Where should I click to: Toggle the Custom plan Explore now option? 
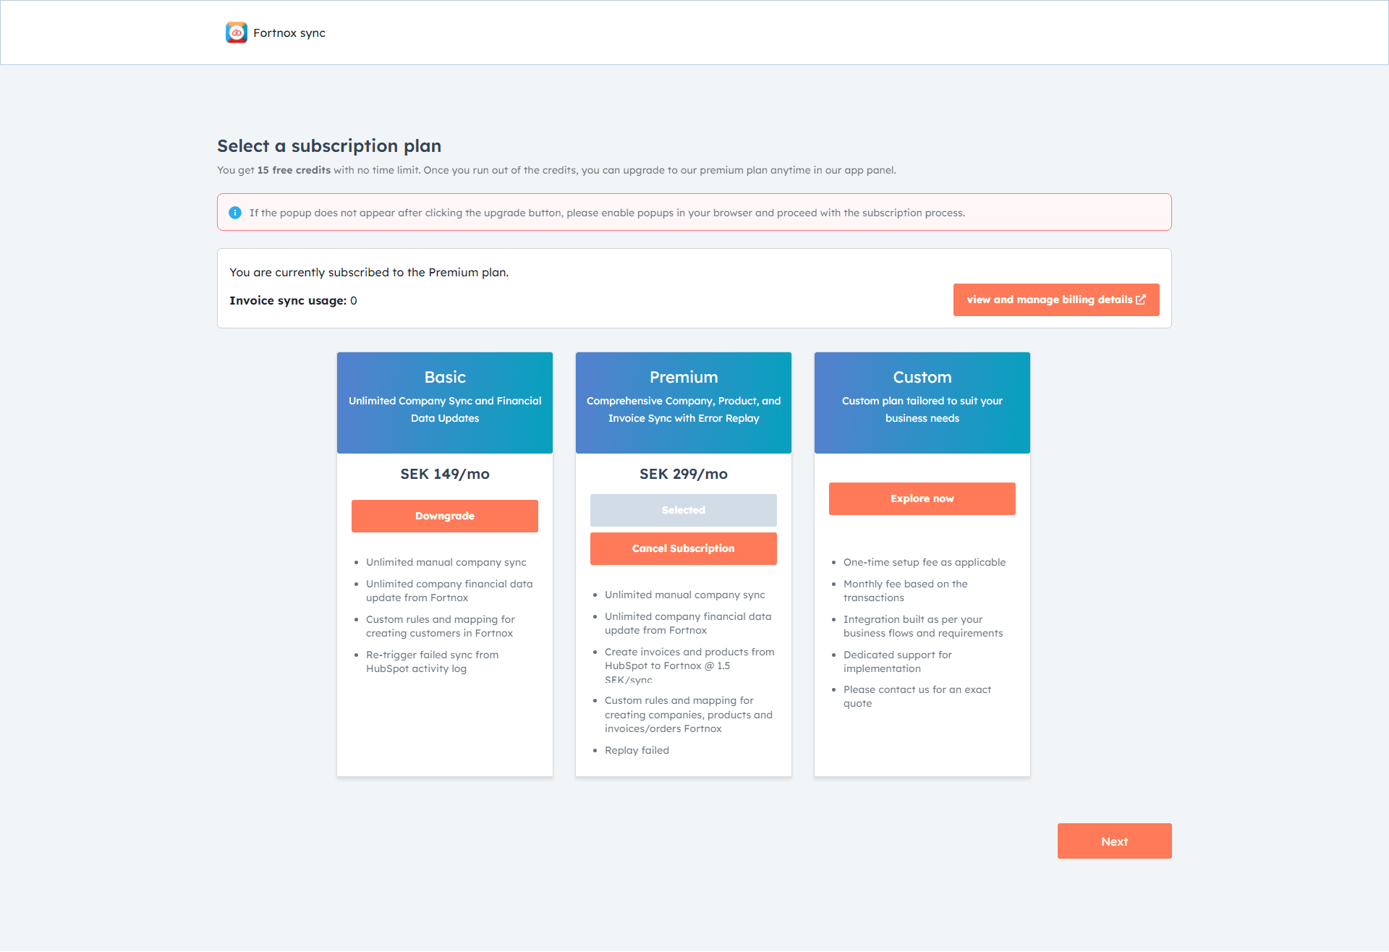click(x=922, y=498)
